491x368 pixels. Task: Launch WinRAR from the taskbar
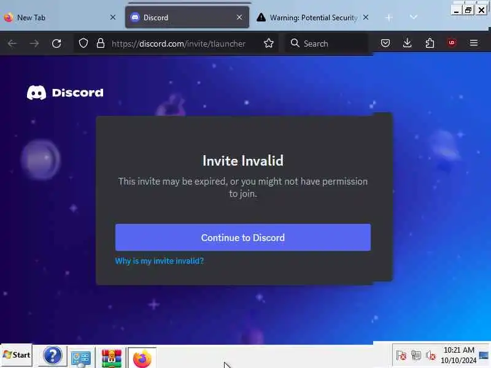(x=111, y=358)
